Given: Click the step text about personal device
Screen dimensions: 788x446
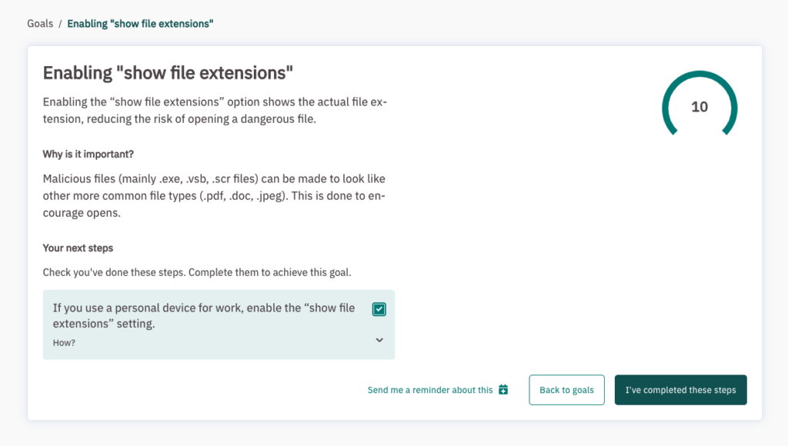Looking at the screenshot, I should tap(203, 315).
